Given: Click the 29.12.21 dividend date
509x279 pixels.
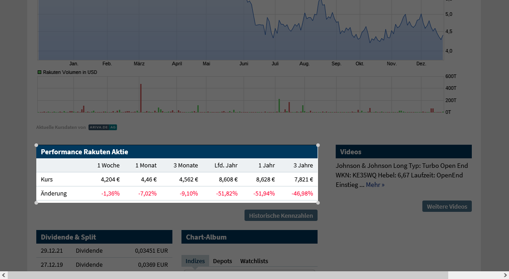Looking at the screenshot, I should click(x=52, y=250).
